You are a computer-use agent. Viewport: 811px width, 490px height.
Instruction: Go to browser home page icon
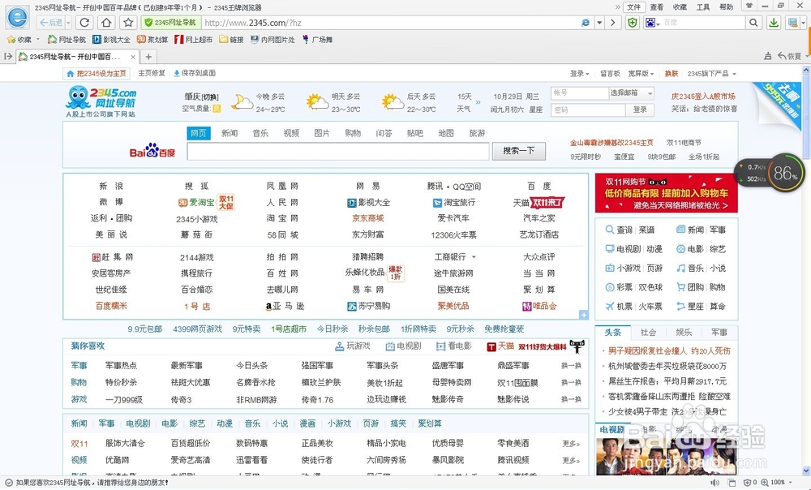tap(106, 23)
